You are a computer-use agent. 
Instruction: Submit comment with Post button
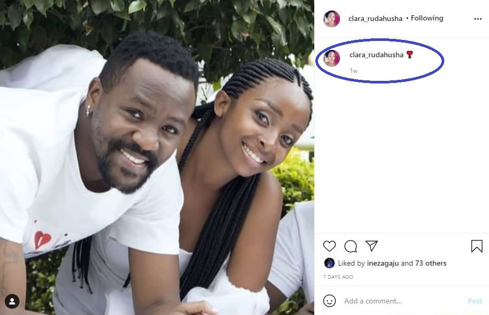[475, 301]
